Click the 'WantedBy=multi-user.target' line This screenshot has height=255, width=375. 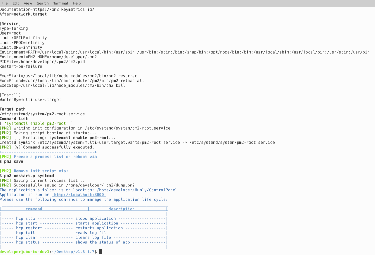coord(30,100)
